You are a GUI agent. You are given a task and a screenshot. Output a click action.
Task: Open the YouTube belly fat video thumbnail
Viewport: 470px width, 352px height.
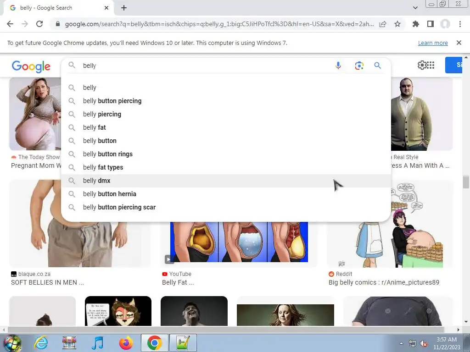tap(239, 242)
